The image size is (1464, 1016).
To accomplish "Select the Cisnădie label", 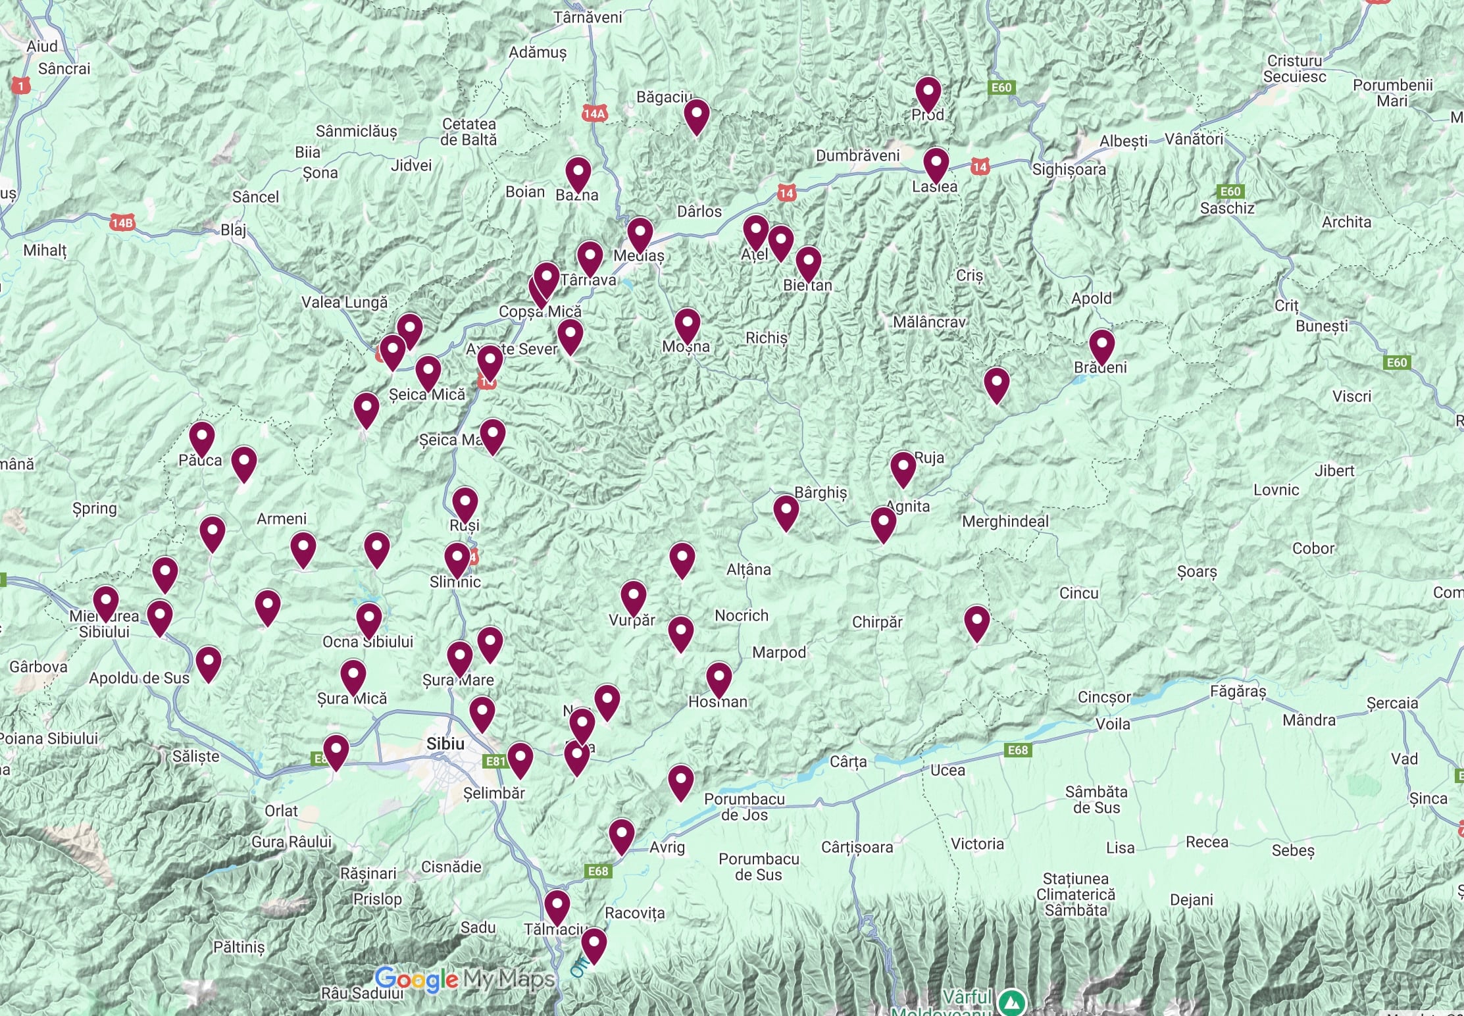I will pos(451,867).
